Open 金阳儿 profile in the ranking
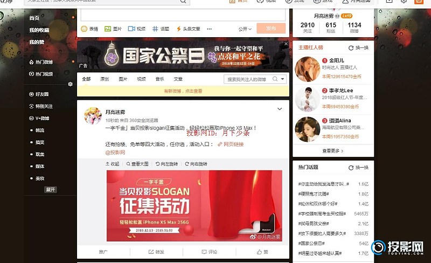 point(336,60)
